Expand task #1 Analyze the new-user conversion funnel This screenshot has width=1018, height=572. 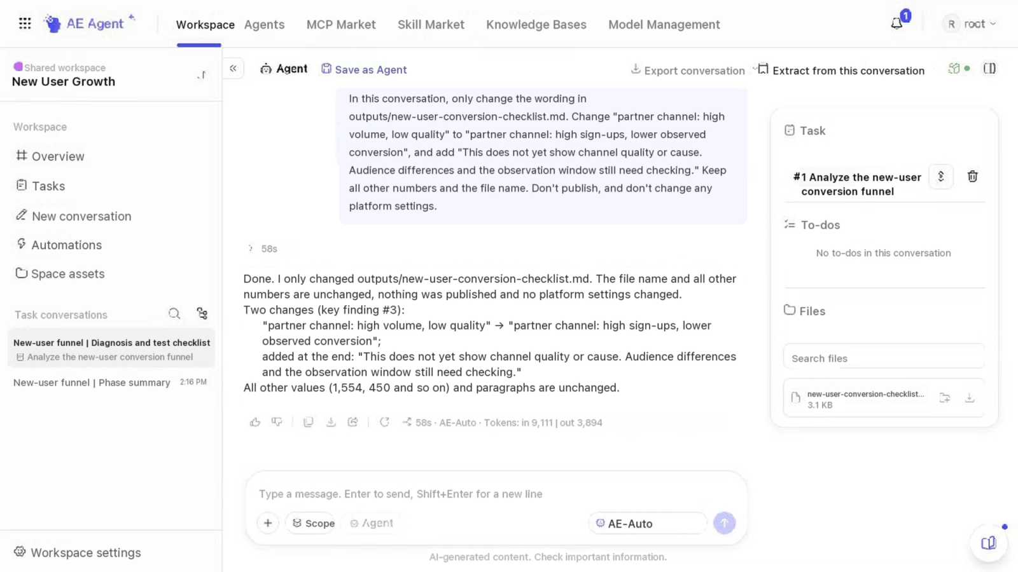tap(940, 177)
